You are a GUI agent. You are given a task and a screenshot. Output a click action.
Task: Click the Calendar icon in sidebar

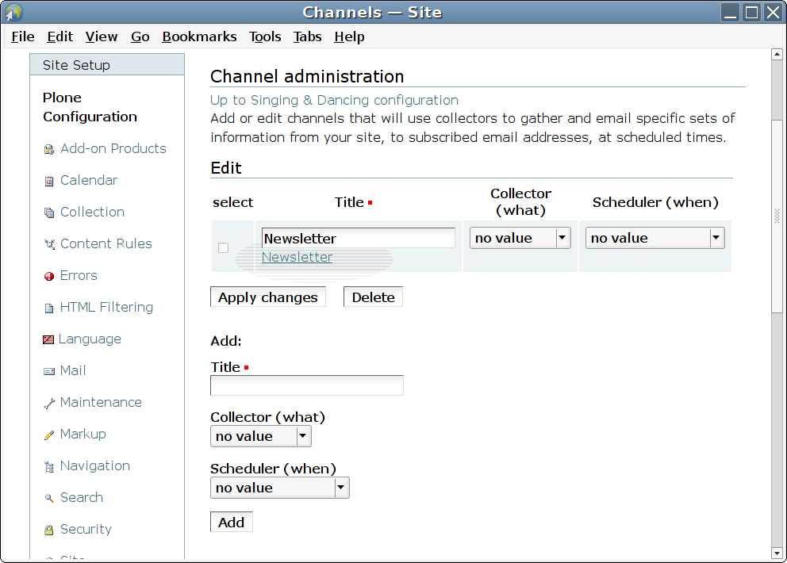click(49, 181)
